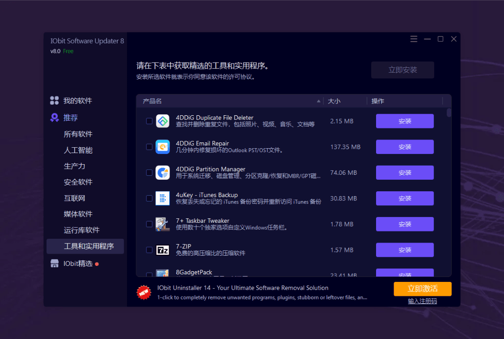Viewport: 504px width, 339px height.
Task: Click the IObit Uninstaller 14 promo text
Action: point(243,288)
